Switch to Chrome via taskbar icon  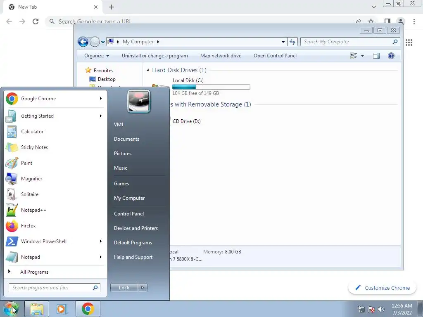(x=88, y=309)
